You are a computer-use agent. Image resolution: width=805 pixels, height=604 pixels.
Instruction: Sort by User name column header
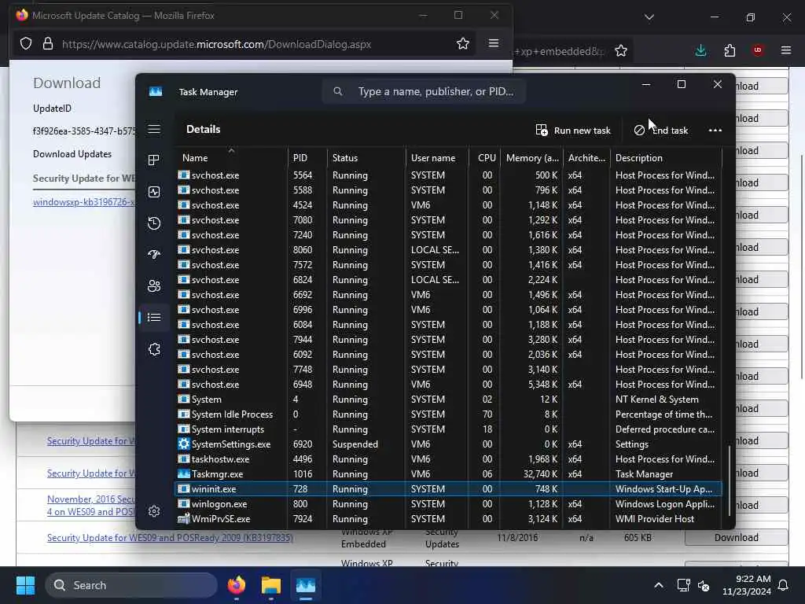tap(437, 157)
